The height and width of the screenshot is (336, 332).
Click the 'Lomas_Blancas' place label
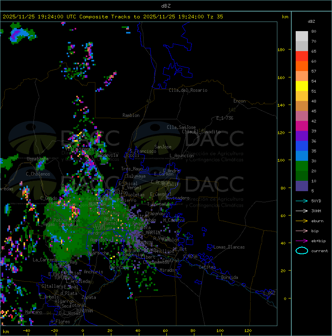coord(229,247)
